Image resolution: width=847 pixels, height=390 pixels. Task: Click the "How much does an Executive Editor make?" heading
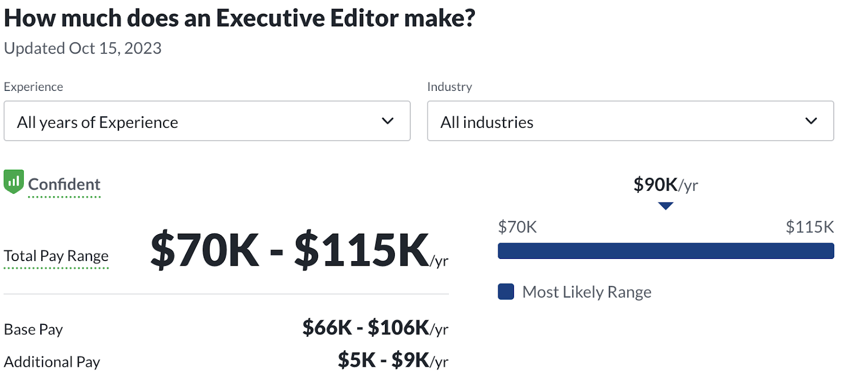point(239,18)
